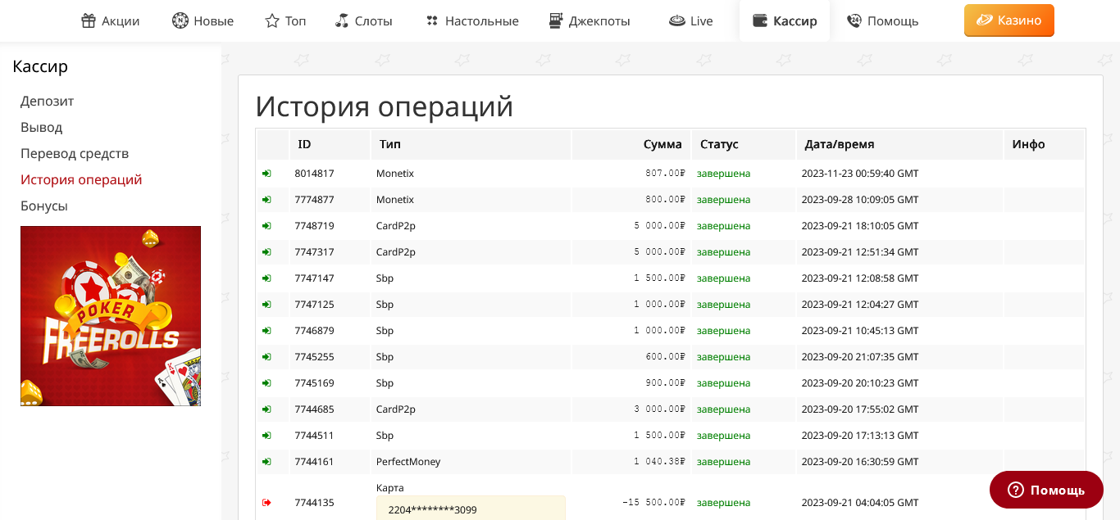The image size is (1120, 520).
Task: Click the slot machine icon beside Джекпоты
Action: click(x=556, y=21)
